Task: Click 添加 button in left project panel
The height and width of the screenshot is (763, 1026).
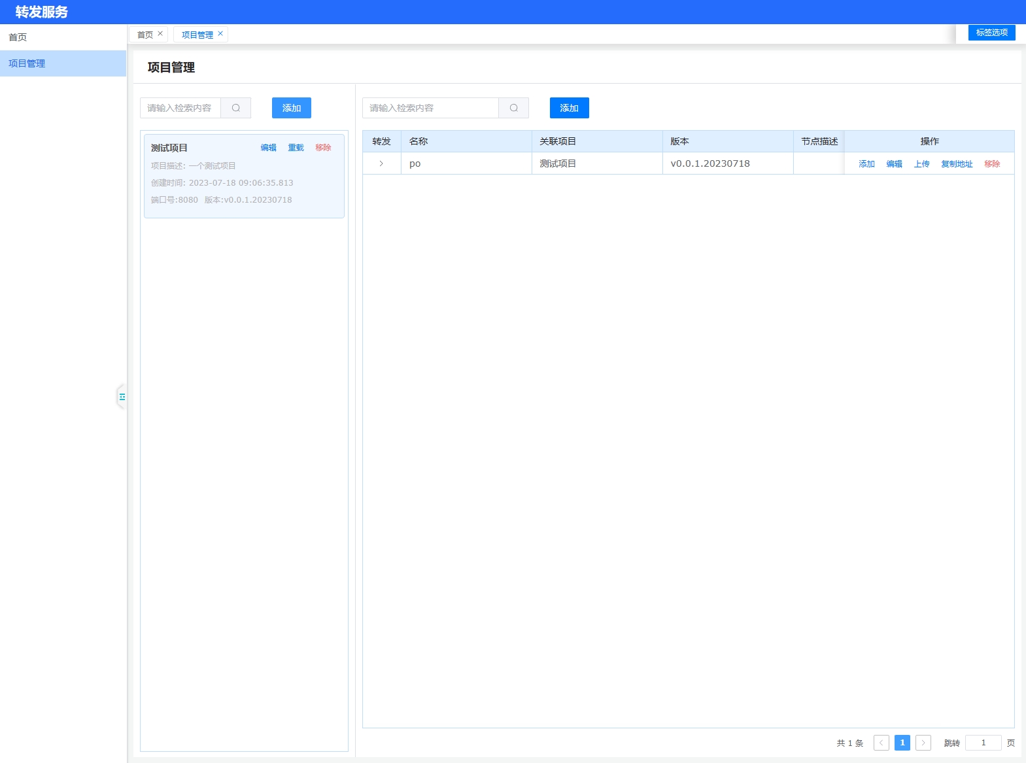Action: coord(292,108)
